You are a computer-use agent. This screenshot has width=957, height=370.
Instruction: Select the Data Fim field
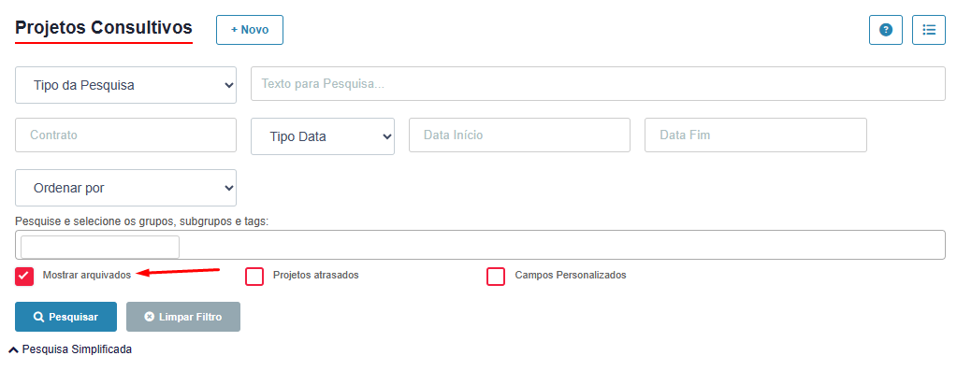coord(756,135)
